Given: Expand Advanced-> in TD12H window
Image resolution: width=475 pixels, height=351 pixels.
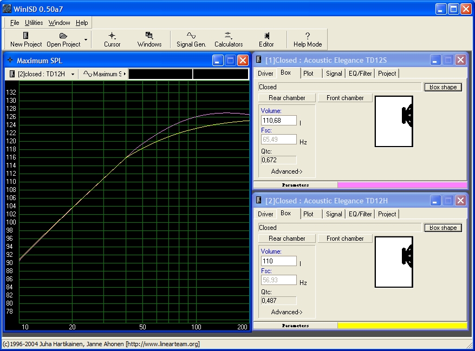Looking at the screenshot, I should click(287, 312).
